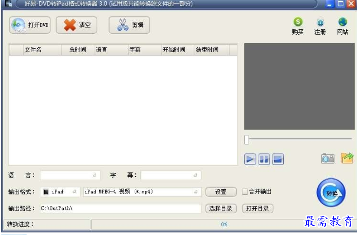357x235 pixels.
Task: Enable the 合并输出 merge output checkbox
Action: click(245, 191)
